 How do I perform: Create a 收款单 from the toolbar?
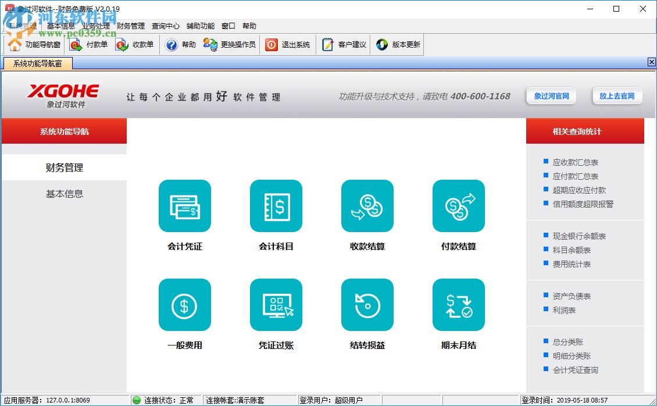pos(135,44)
